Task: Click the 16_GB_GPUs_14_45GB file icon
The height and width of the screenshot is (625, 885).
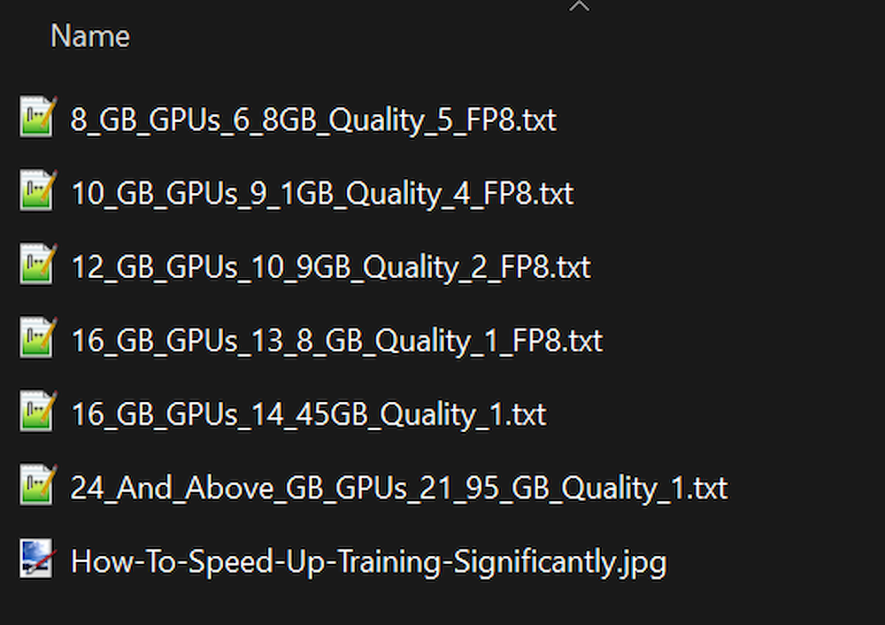Action: pos(38,413)
